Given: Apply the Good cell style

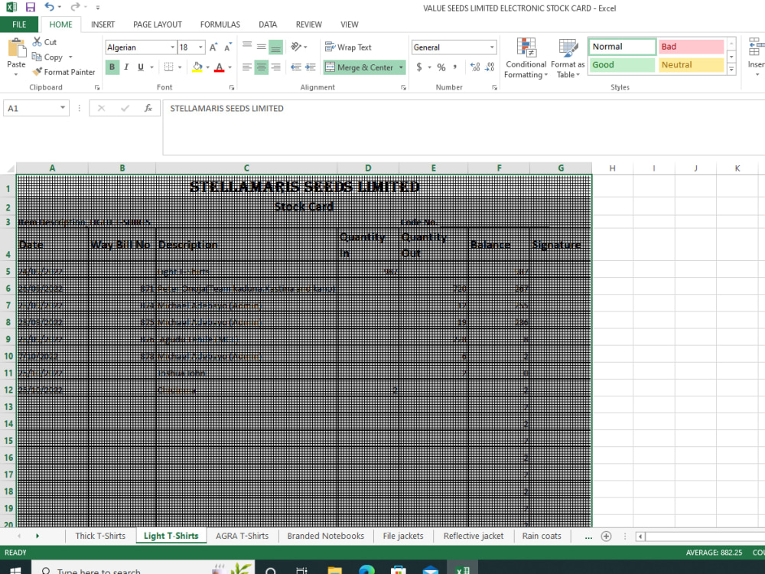Looking at the screenshot, I should pos(622,65).
